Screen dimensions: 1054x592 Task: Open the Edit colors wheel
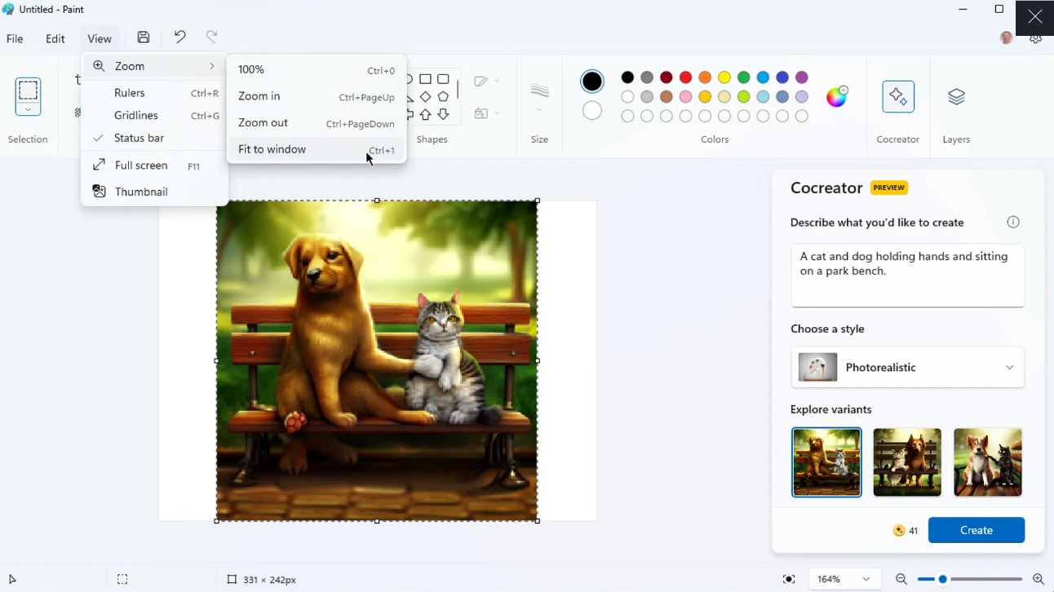tap(837, 96)
